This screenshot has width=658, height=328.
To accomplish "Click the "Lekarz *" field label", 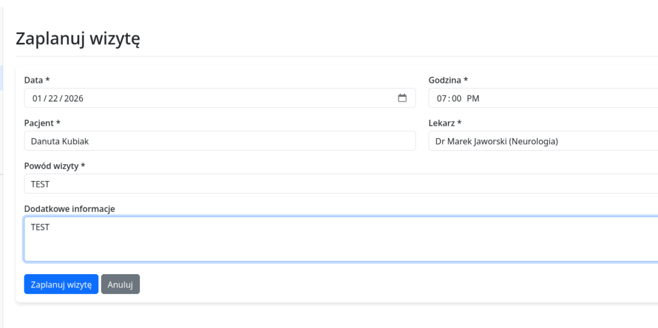I will 445,123.
